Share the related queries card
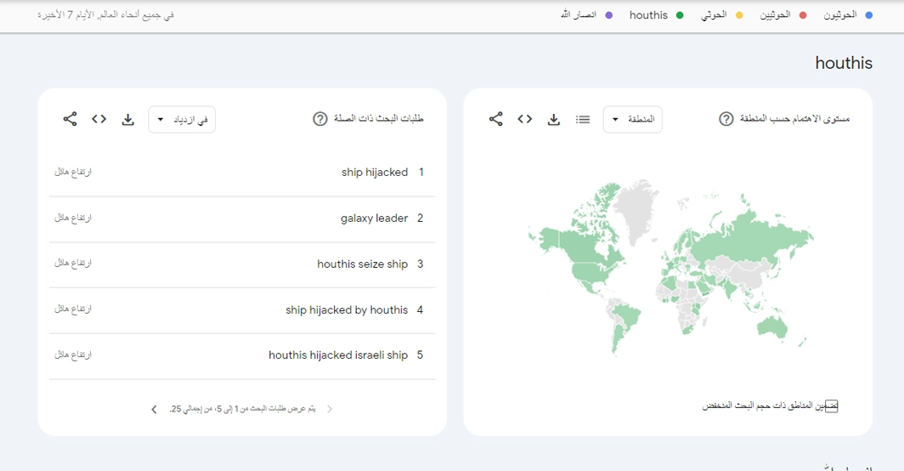This screenshot has width=904, height=471. pos(71,119)
